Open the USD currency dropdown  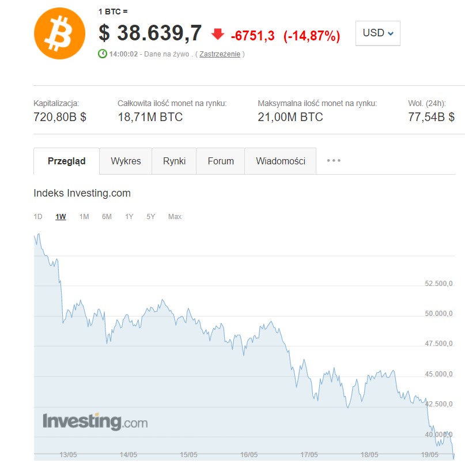tap(377, 33)
